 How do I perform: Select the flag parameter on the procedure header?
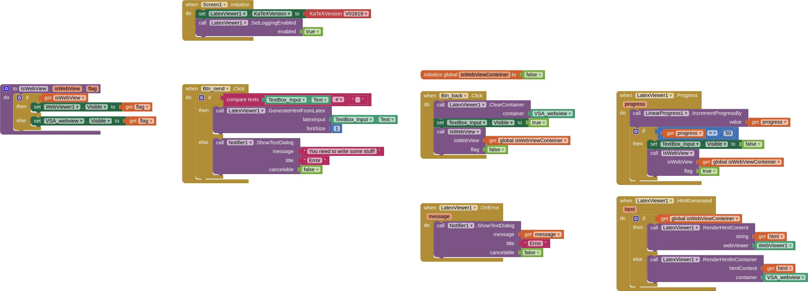(92, 89)
